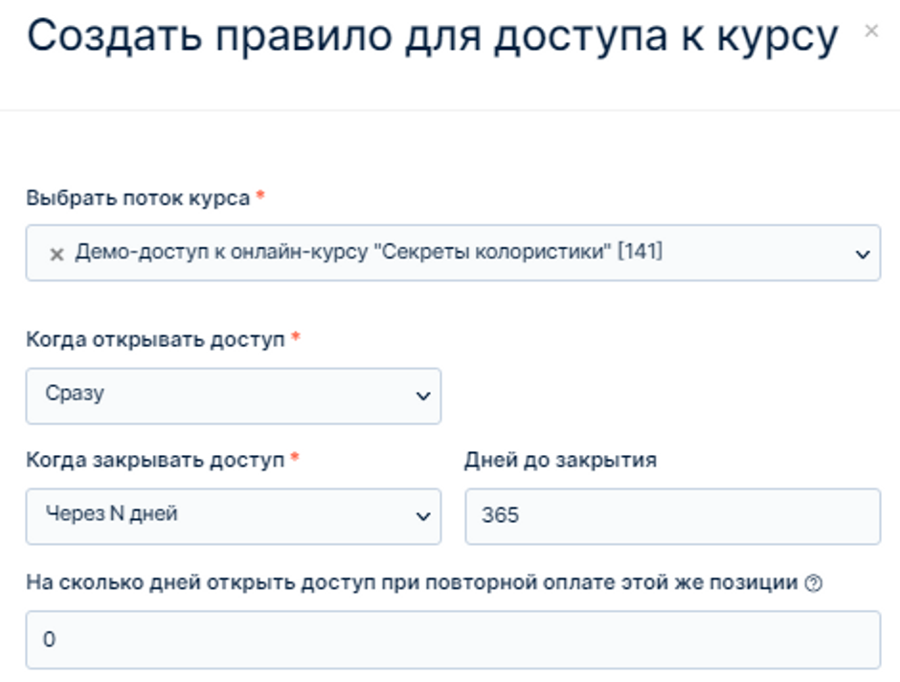Select the 'Через N дней' option text
Viewport: 900px width, 682px height.
tap(112, 513)
